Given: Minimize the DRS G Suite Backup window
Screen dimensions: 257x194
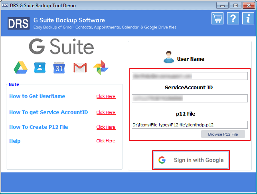Looking at the screenshot, I should tap(222, 6).
